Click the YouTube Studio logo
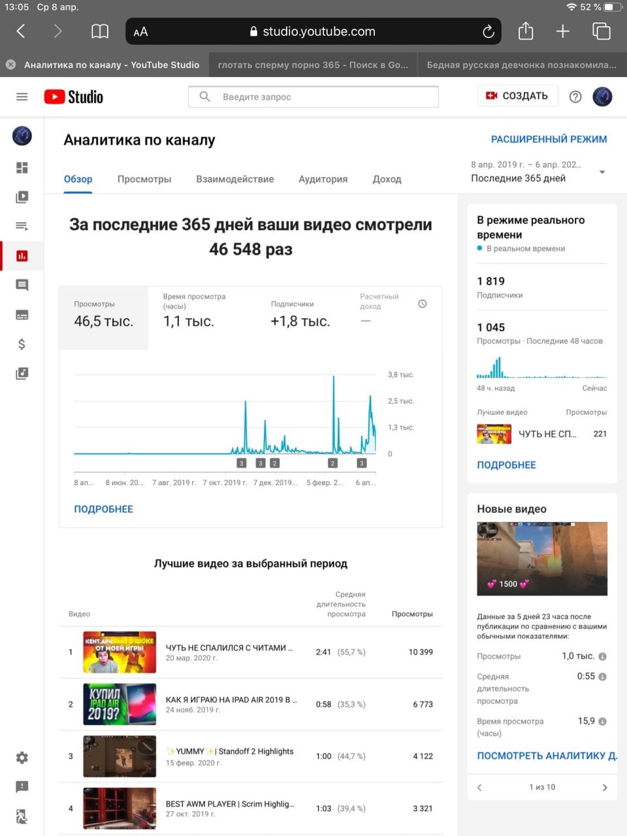The width and height of the screenshot is (627, 836). [x=74, y=97]
